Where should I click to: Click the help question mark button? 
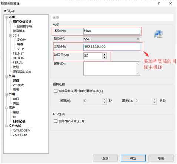(x=159, y=3)
